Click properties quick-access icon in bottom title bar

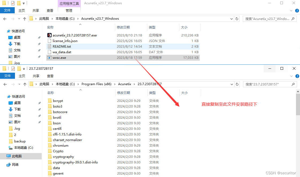pyautogui.click(x=13, y=69)
